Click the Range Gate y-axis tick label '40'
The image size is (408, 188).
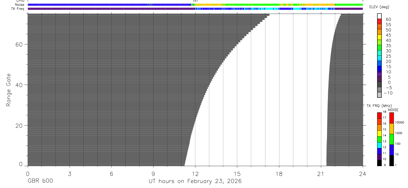19,85
